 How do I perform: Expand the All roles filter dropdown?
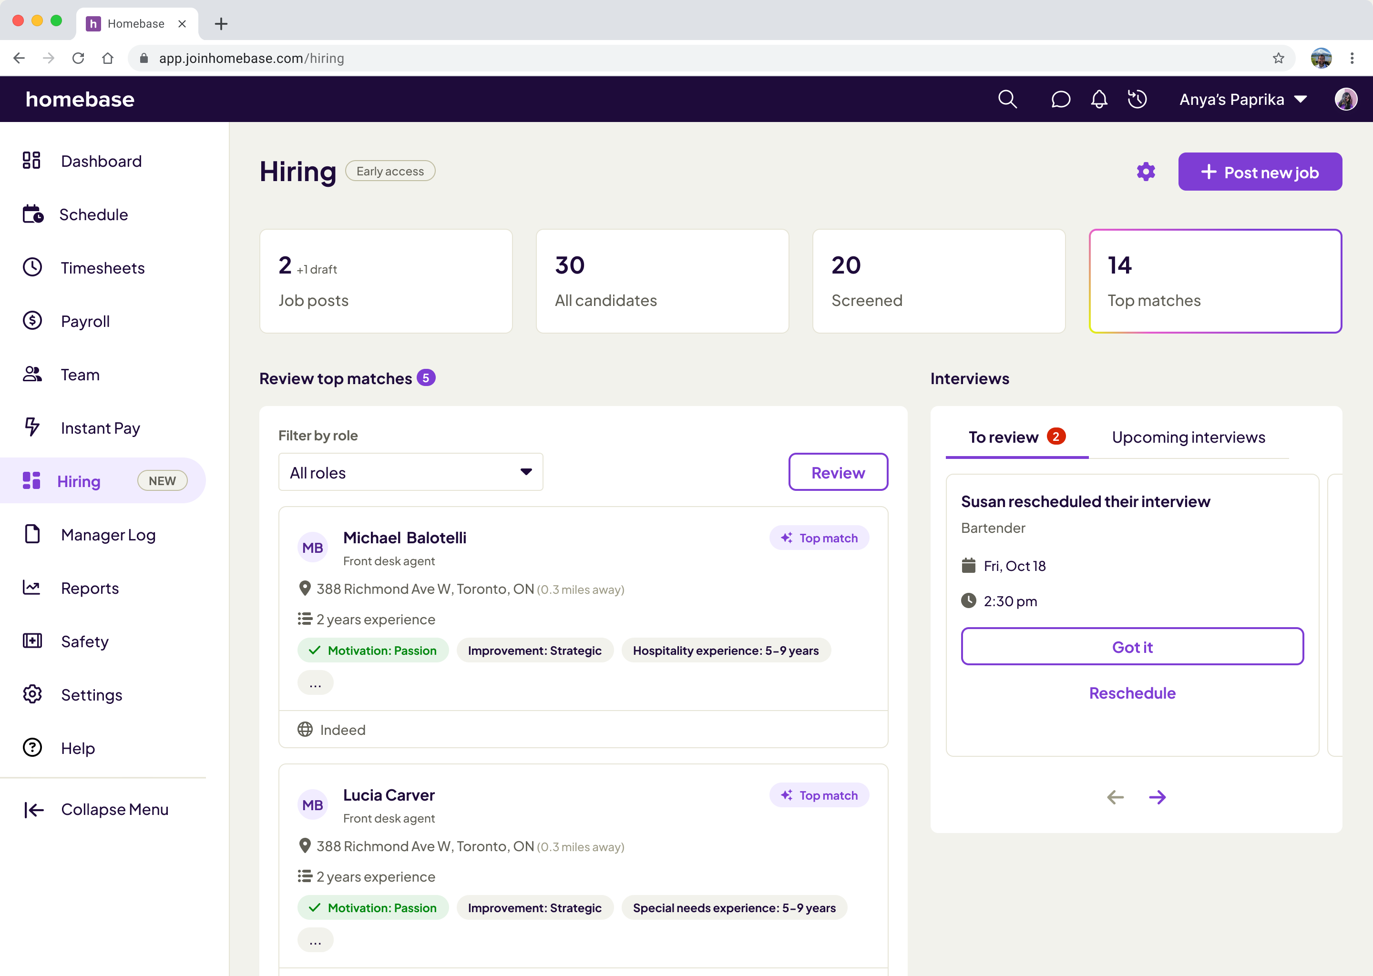pyautogui.click(x=410, y=472)
